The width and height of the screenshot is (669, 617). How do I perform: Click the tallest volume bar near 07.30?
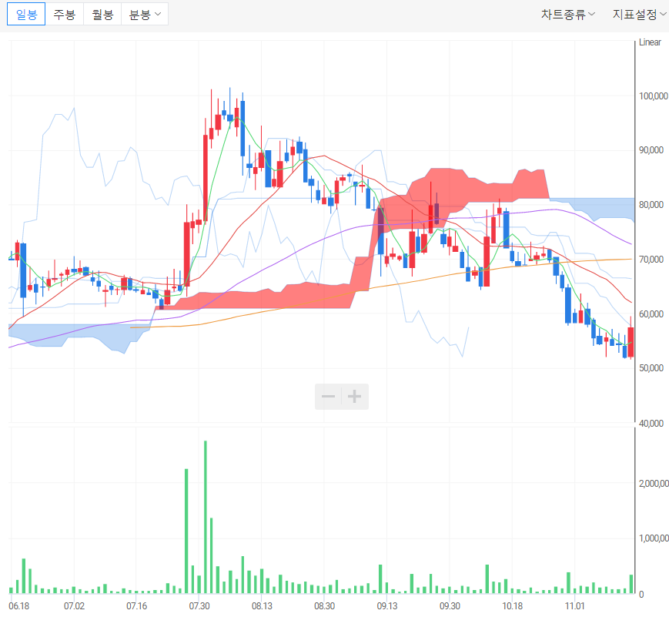click(206, 517)
